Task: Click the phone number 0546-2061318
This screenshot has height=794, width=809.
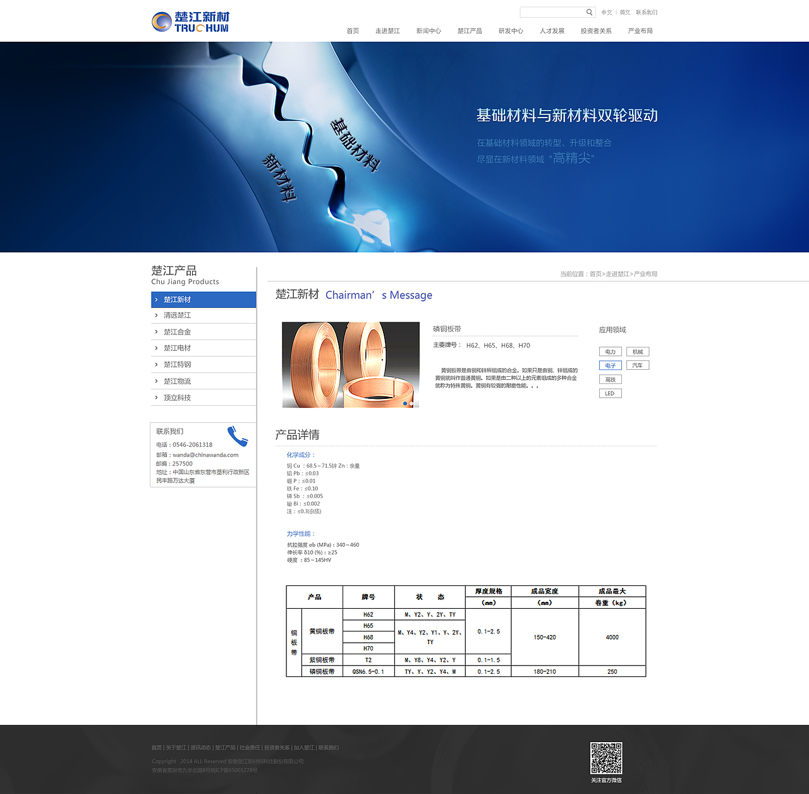Action: pos(192,445)
